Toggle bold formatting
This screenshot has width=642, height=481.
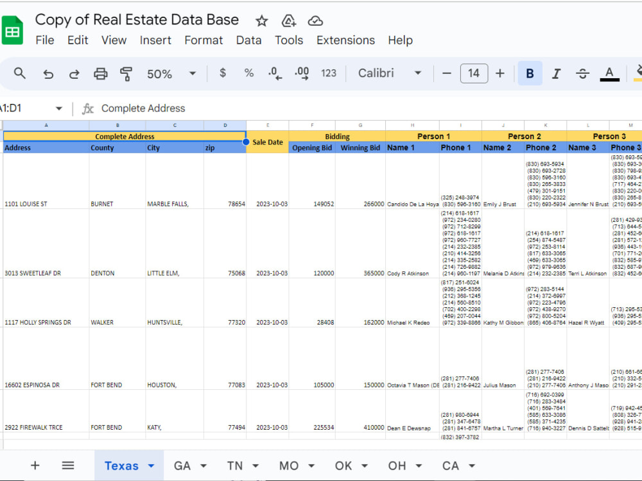point(529,73)
